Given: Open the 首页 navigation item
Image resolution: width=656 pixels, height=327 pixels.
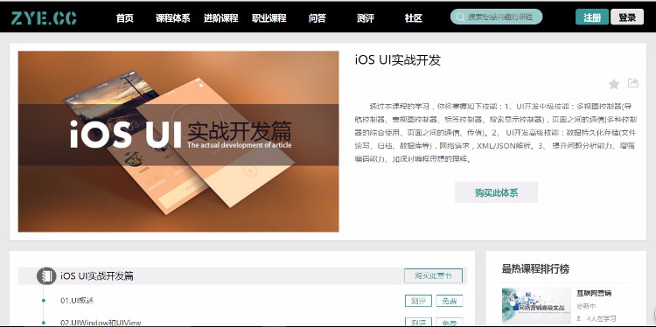Looking at the screenshot, I should pyautogui.click(x=125, y=18).
